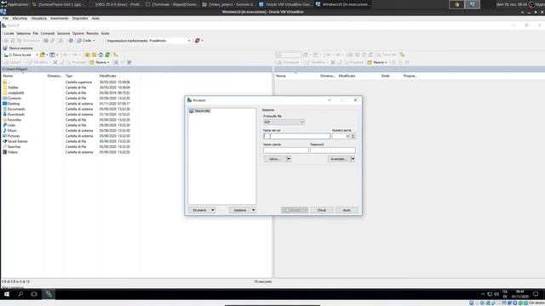Open Windows notification center icon
The height and width of the screenshot is (306, 545).
[x=536, y=294]
